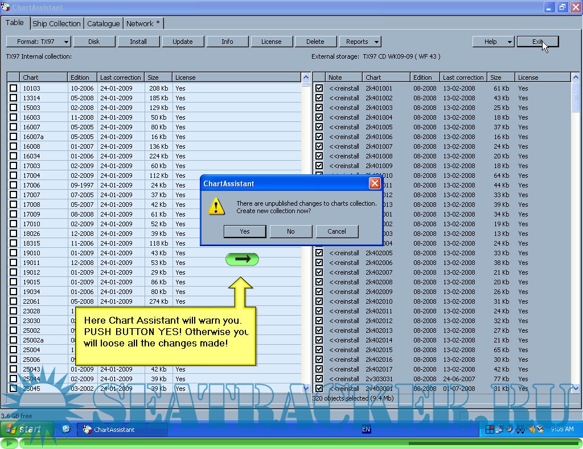Open the Catalogue tab
The image size is (583, 449).
click(x=103, y=23)
